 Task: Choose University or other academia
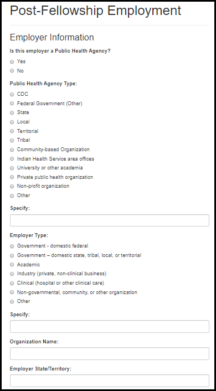tap(12, 168)
